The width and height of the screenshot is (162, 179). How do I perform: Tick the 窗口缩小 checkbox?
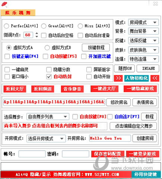point(7,77)
